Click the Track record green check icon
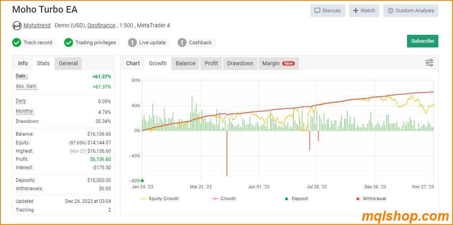The height and width of the screenshot is (225, 453). 17,43
